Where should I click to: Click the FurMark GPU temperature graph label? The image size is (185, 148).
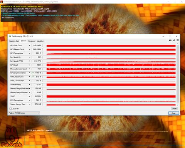[41, 130]
